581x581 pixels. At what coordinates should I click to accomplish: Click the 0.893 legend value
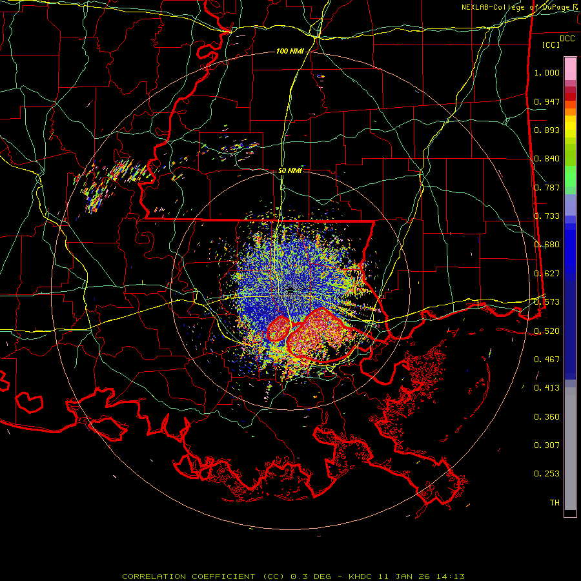click(547, 130)
